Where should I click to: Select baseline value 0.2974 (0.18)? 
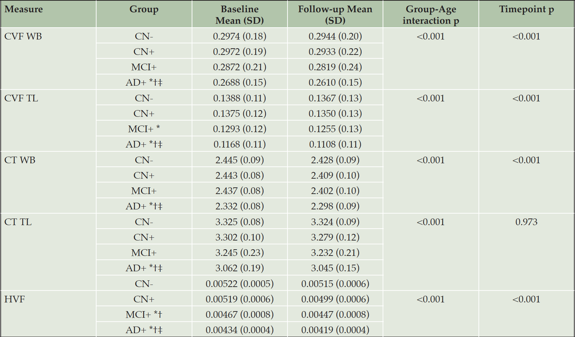(240, 36)
